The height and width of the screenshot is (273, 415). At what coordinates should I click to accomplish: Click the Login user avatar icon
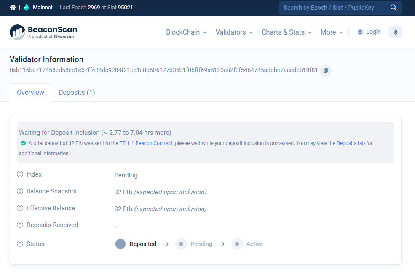point(360,32)
